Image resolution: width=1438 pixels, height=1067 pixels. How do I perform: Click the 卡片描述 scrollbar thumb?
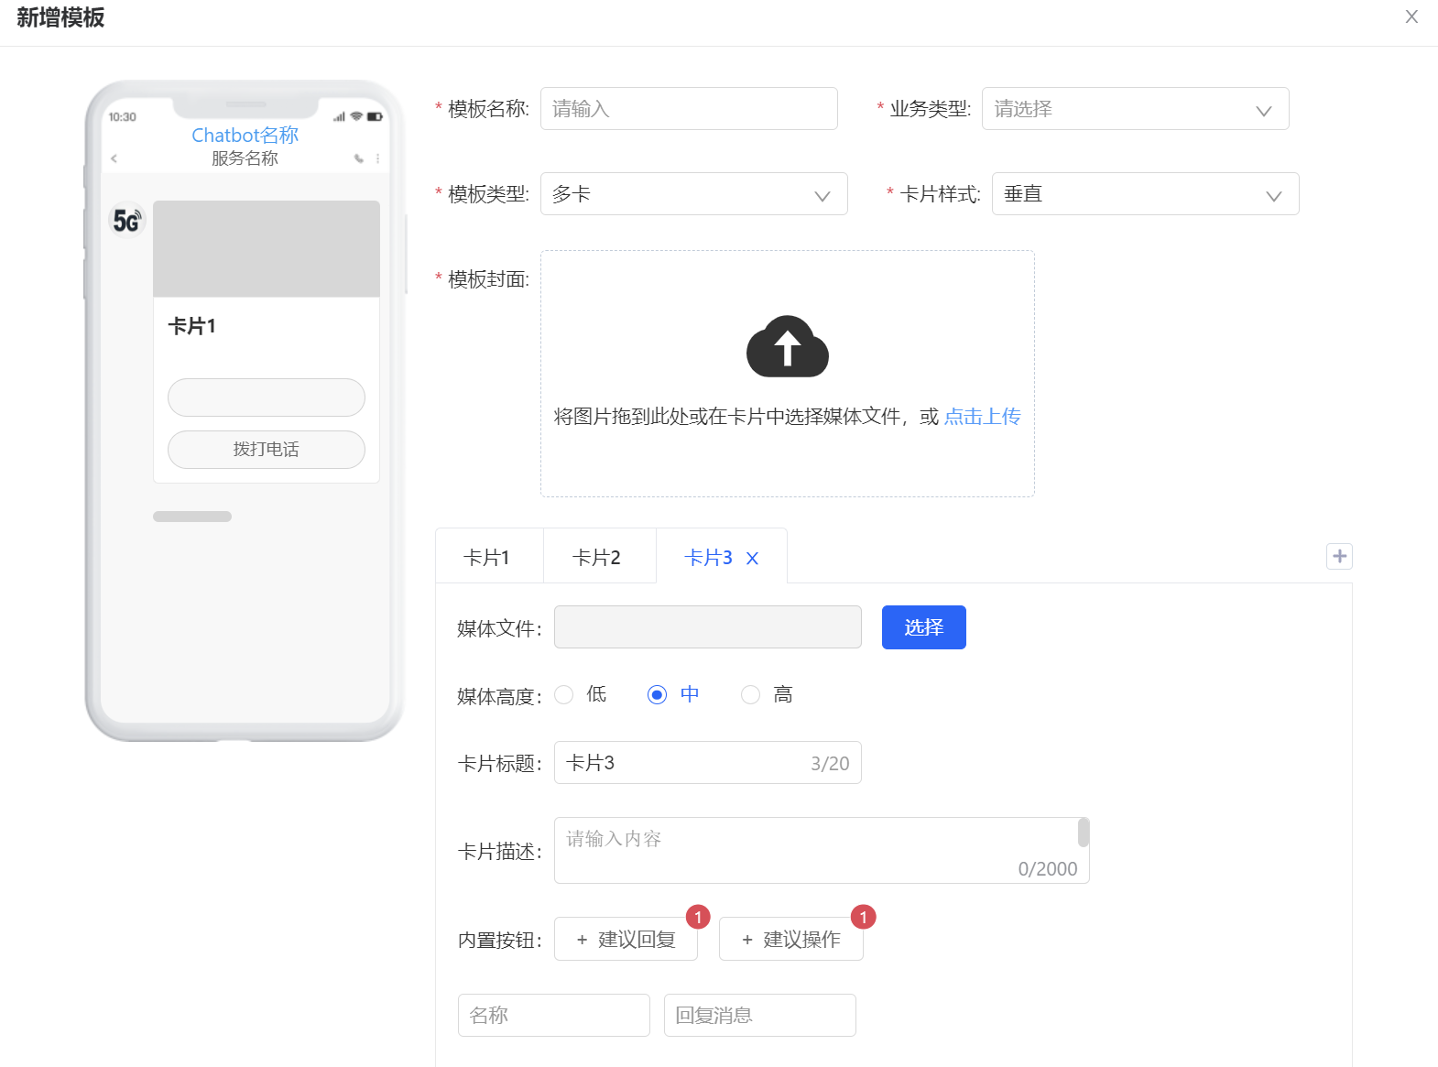coord(1083,833)
